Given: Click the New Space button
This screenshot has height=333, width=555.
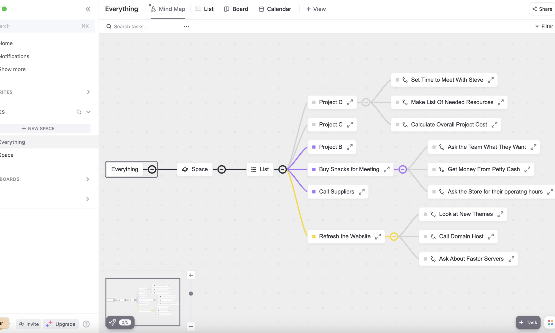Looking at the screenshot, I should pos(38,128).
